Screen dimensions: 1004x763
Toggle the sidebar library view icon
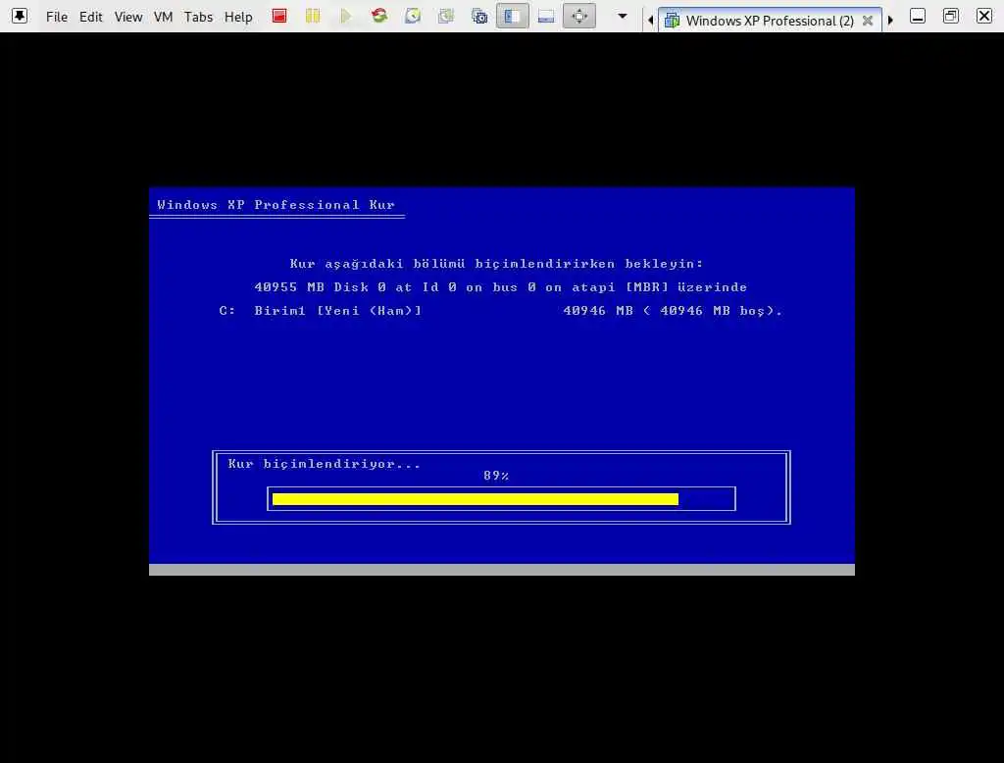[x=512, y=16]
